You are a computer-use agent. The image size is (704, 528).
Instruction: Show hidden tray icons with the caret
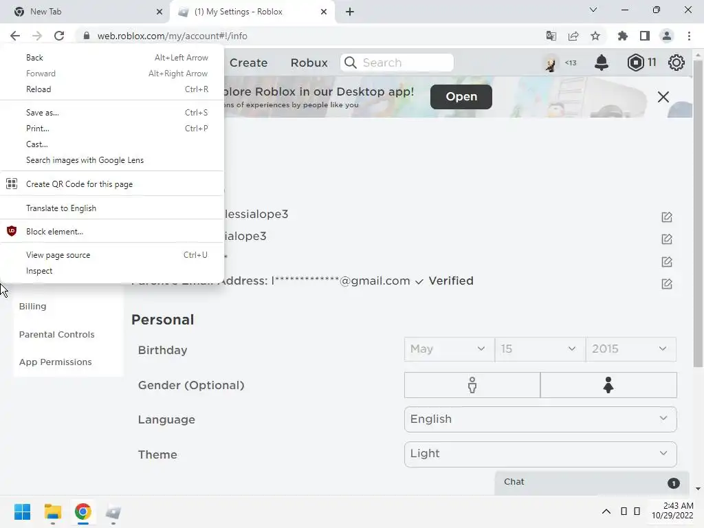pyautogui.click(x=606, y=511)
